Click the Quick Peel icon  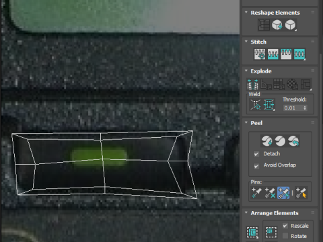[x=267, y=141]
